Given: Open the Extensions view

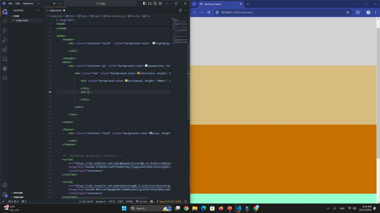Looking at the screenshot, I should 5,50.
